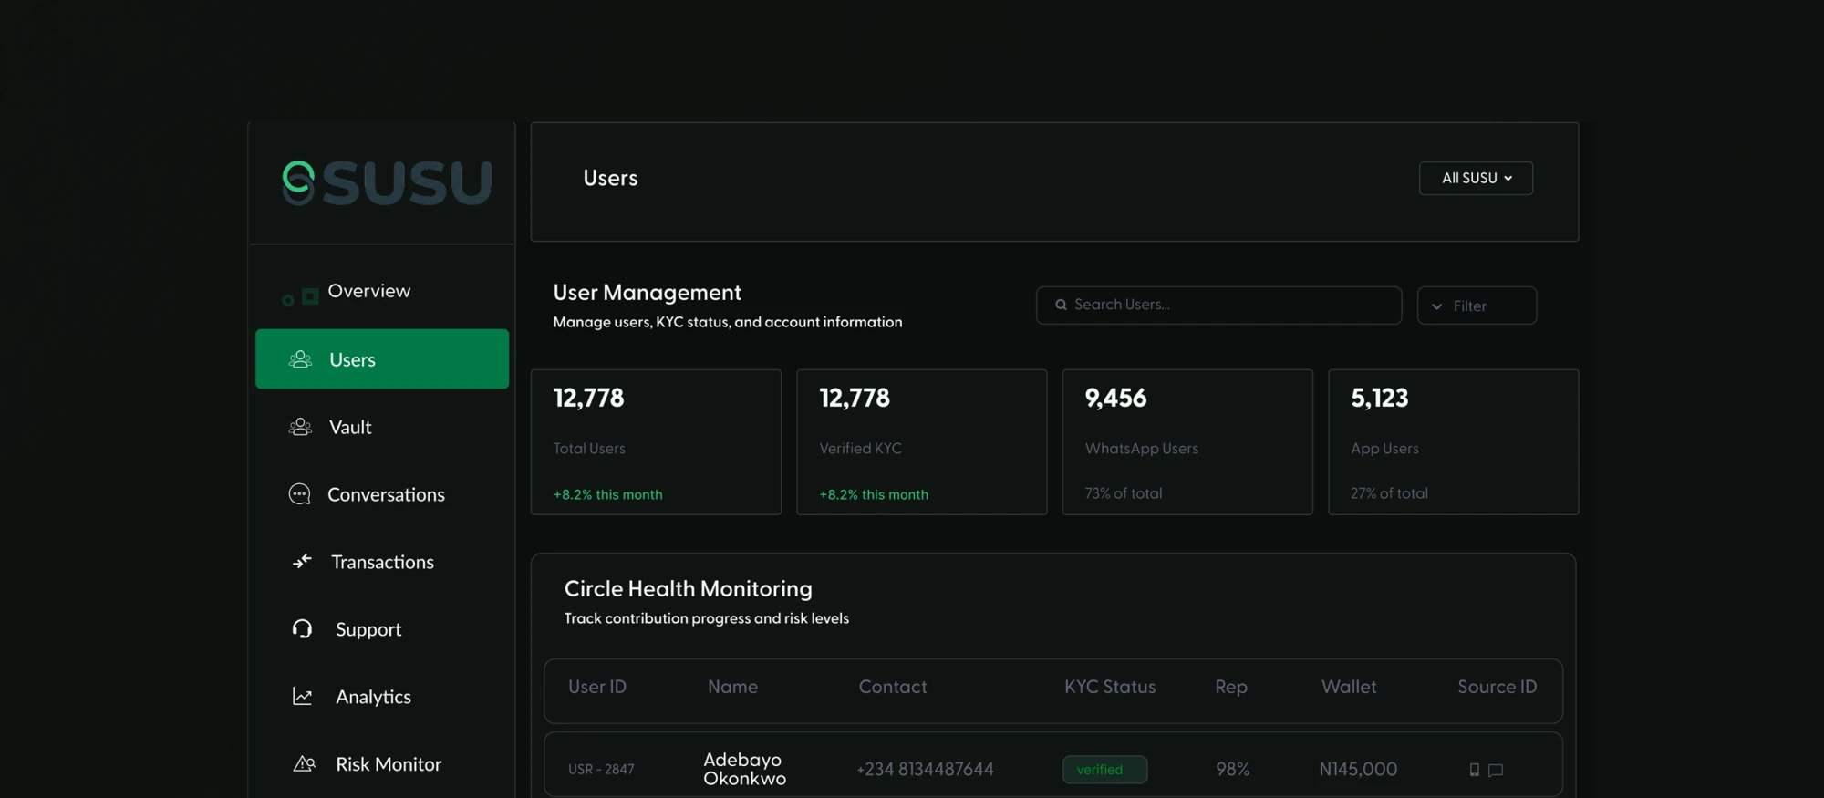Click the User Management heading

(647, 293)
